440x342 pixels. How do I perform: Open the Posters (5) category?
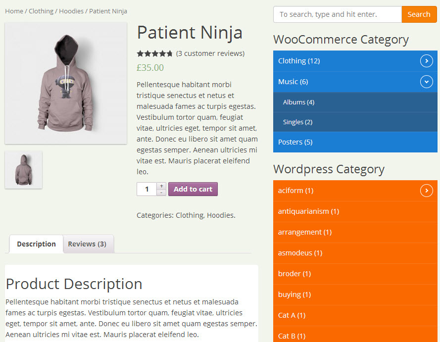[295, 142]
